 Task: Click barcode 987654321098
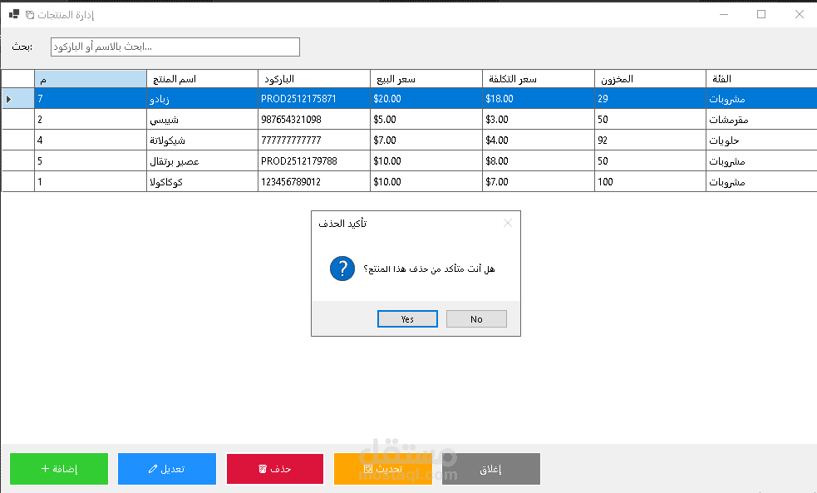pos(291,120)
